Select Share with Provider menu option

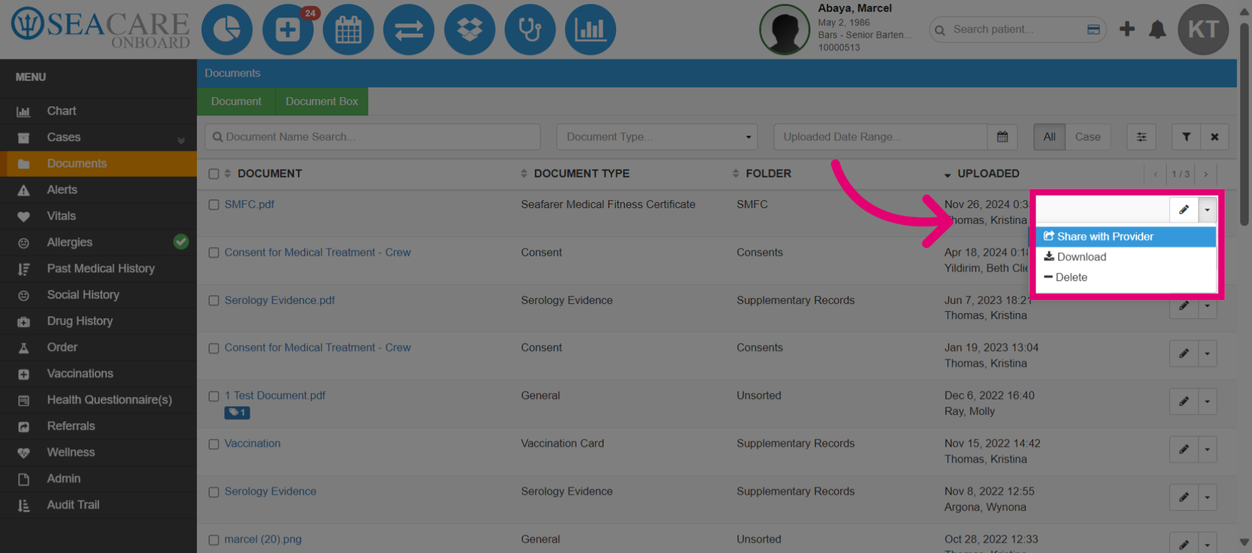pos(1126,237)
